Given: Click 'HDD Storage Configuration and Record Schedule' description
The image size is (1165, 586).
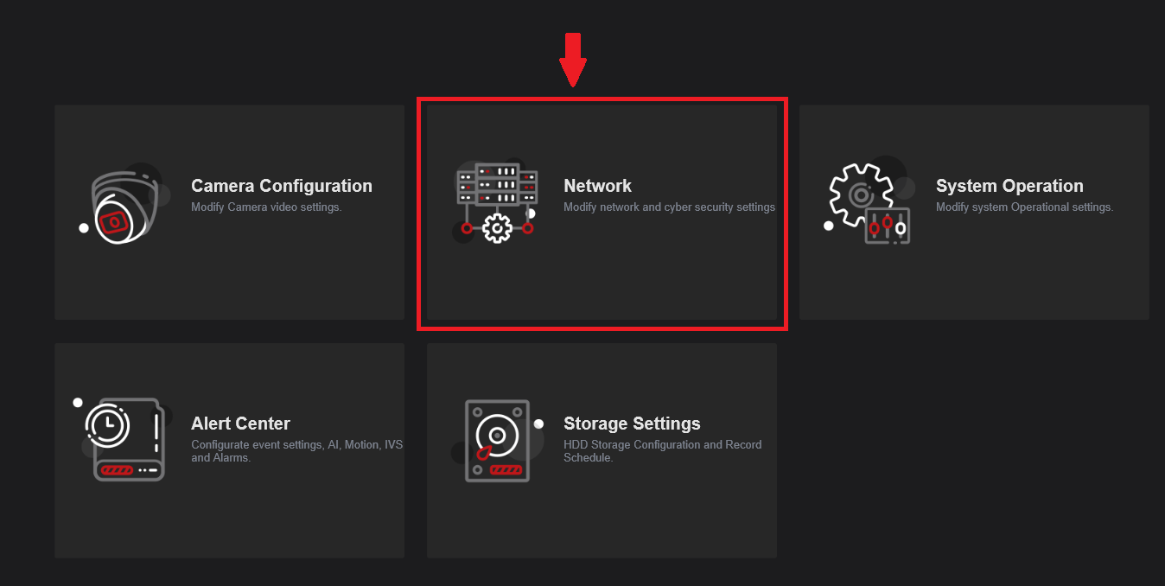Looking at the screenshot, I should coord(663,451).
